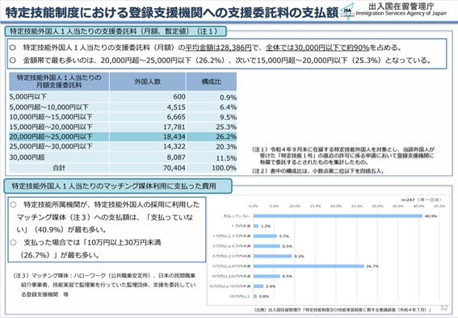Image resolution: width=458 pixels, height=318 pixels.
Task: Click the 30,000円超 row value 8,087
Action: [176, 157]
